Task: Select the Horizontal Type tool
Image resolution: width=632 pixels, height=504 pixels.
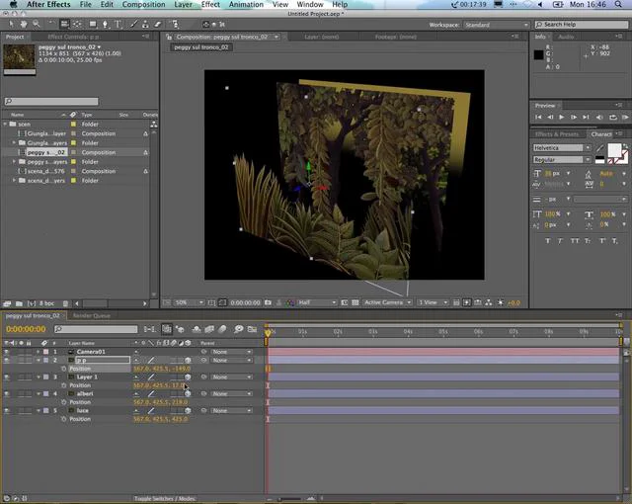Action: pos(118,24)
